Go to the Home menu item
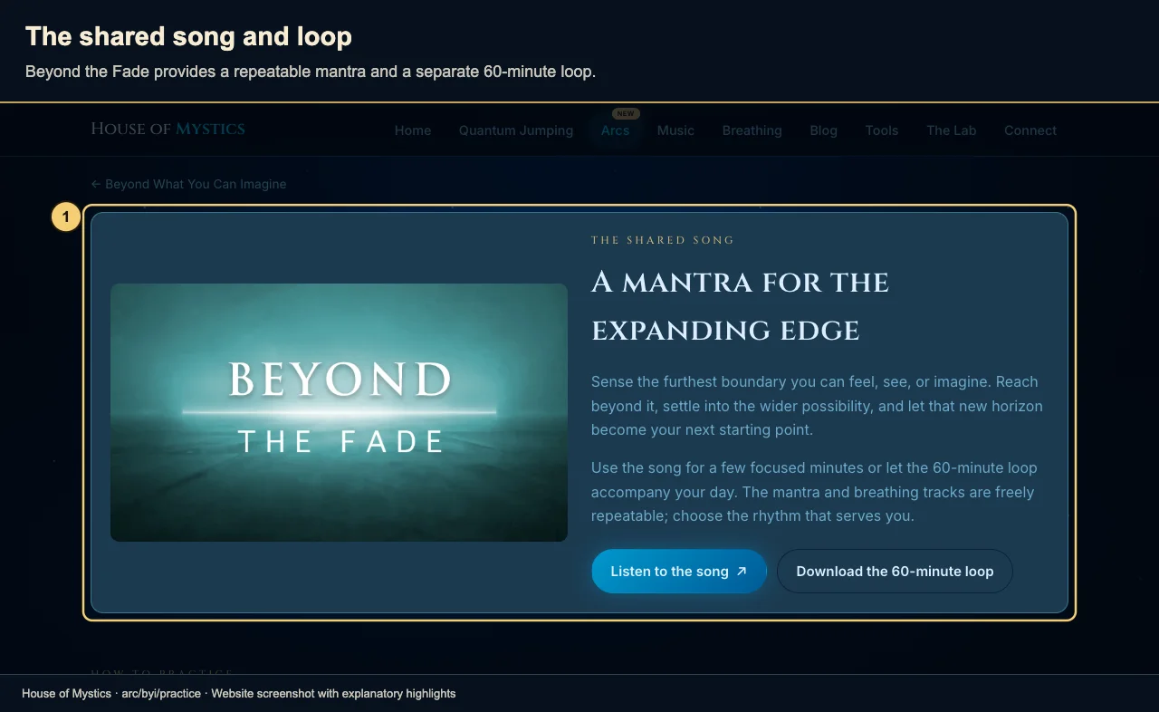 (413, 130)
